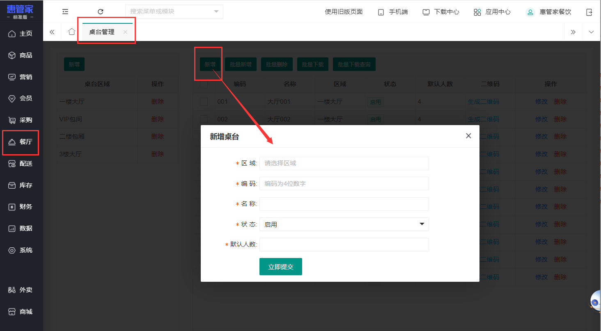Select 一楼大厅 in area list
Viewport: 601px width, 331px height.
(72, 101)
